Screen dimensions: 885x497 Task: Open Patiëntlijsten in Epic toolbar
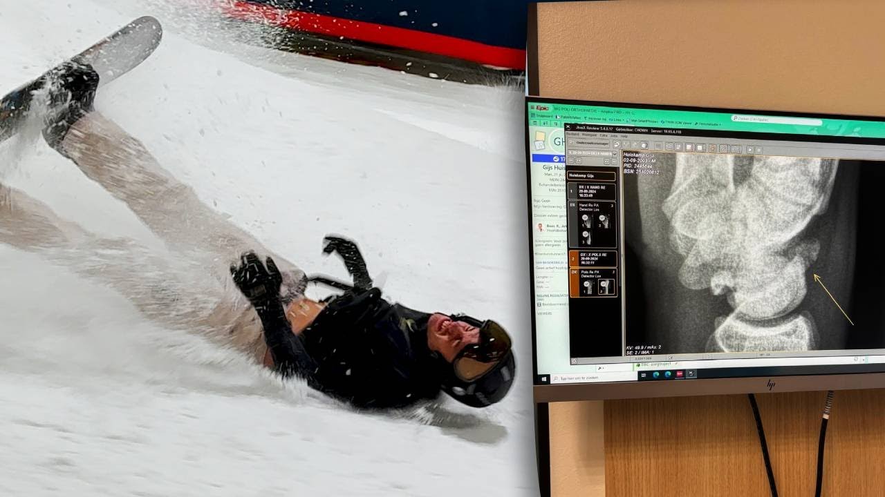(x=568, y=117)
